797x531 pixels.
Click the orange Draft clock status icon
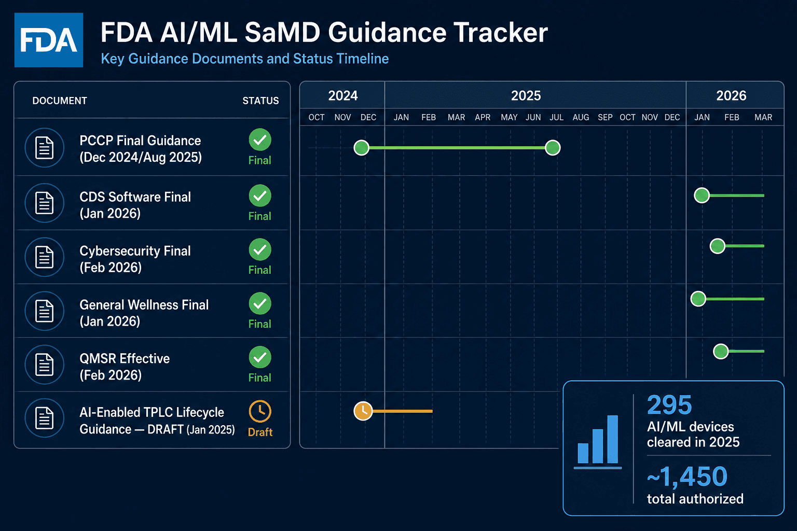[x=260, y=412]
